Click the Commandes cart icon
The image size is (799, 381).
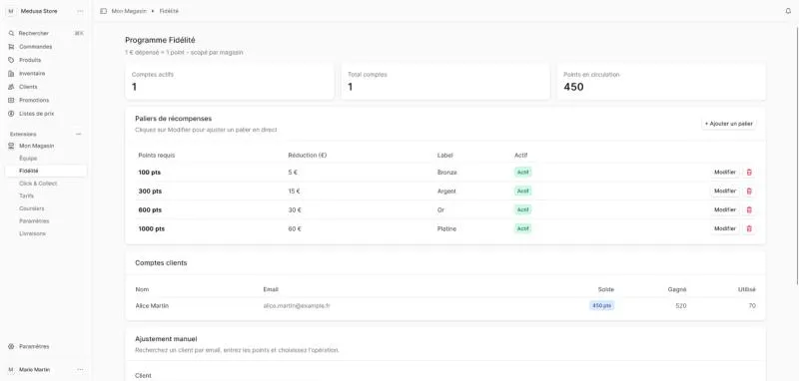pyautogui.click(x=11, y=47)
